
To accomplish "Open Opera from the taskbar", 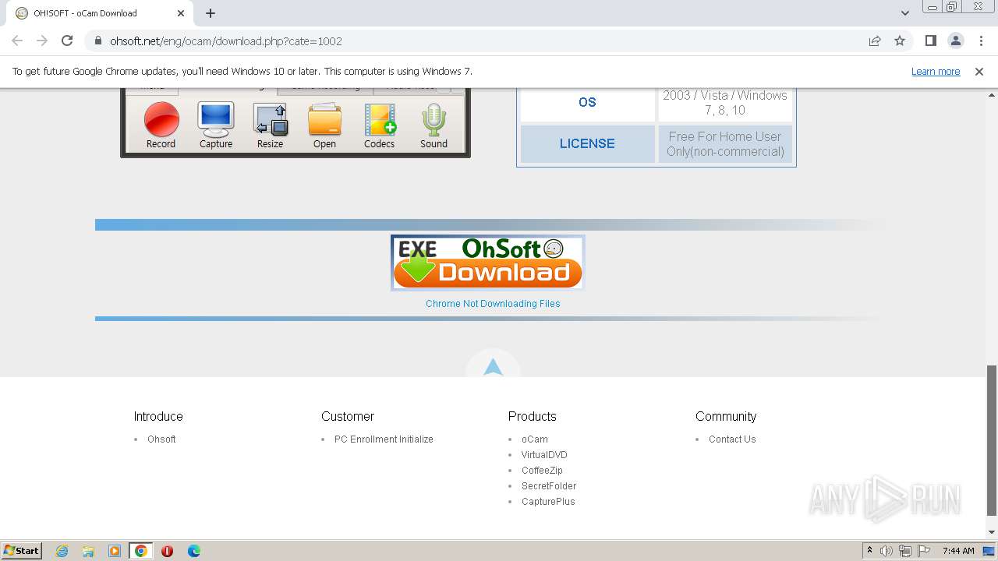I will point(167,551).
